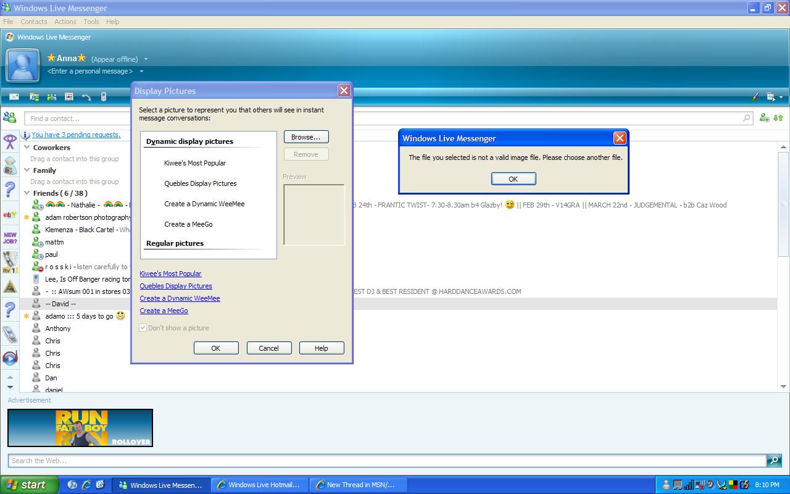Open the eBay tab in sidebar
This screenshot has height=494, width=790.
[x=10, y=214]
